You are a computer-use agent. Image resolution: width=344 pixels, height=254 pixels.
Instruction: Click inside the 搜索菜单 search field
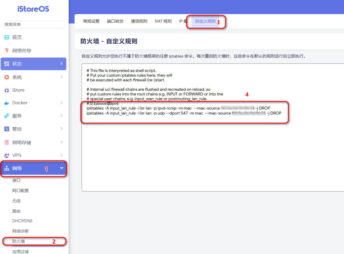(34, 25)
